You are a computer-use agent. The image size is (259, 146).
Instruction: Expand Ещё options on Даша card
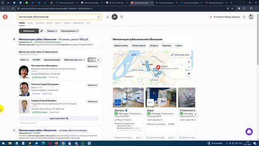tap(172, 137)
